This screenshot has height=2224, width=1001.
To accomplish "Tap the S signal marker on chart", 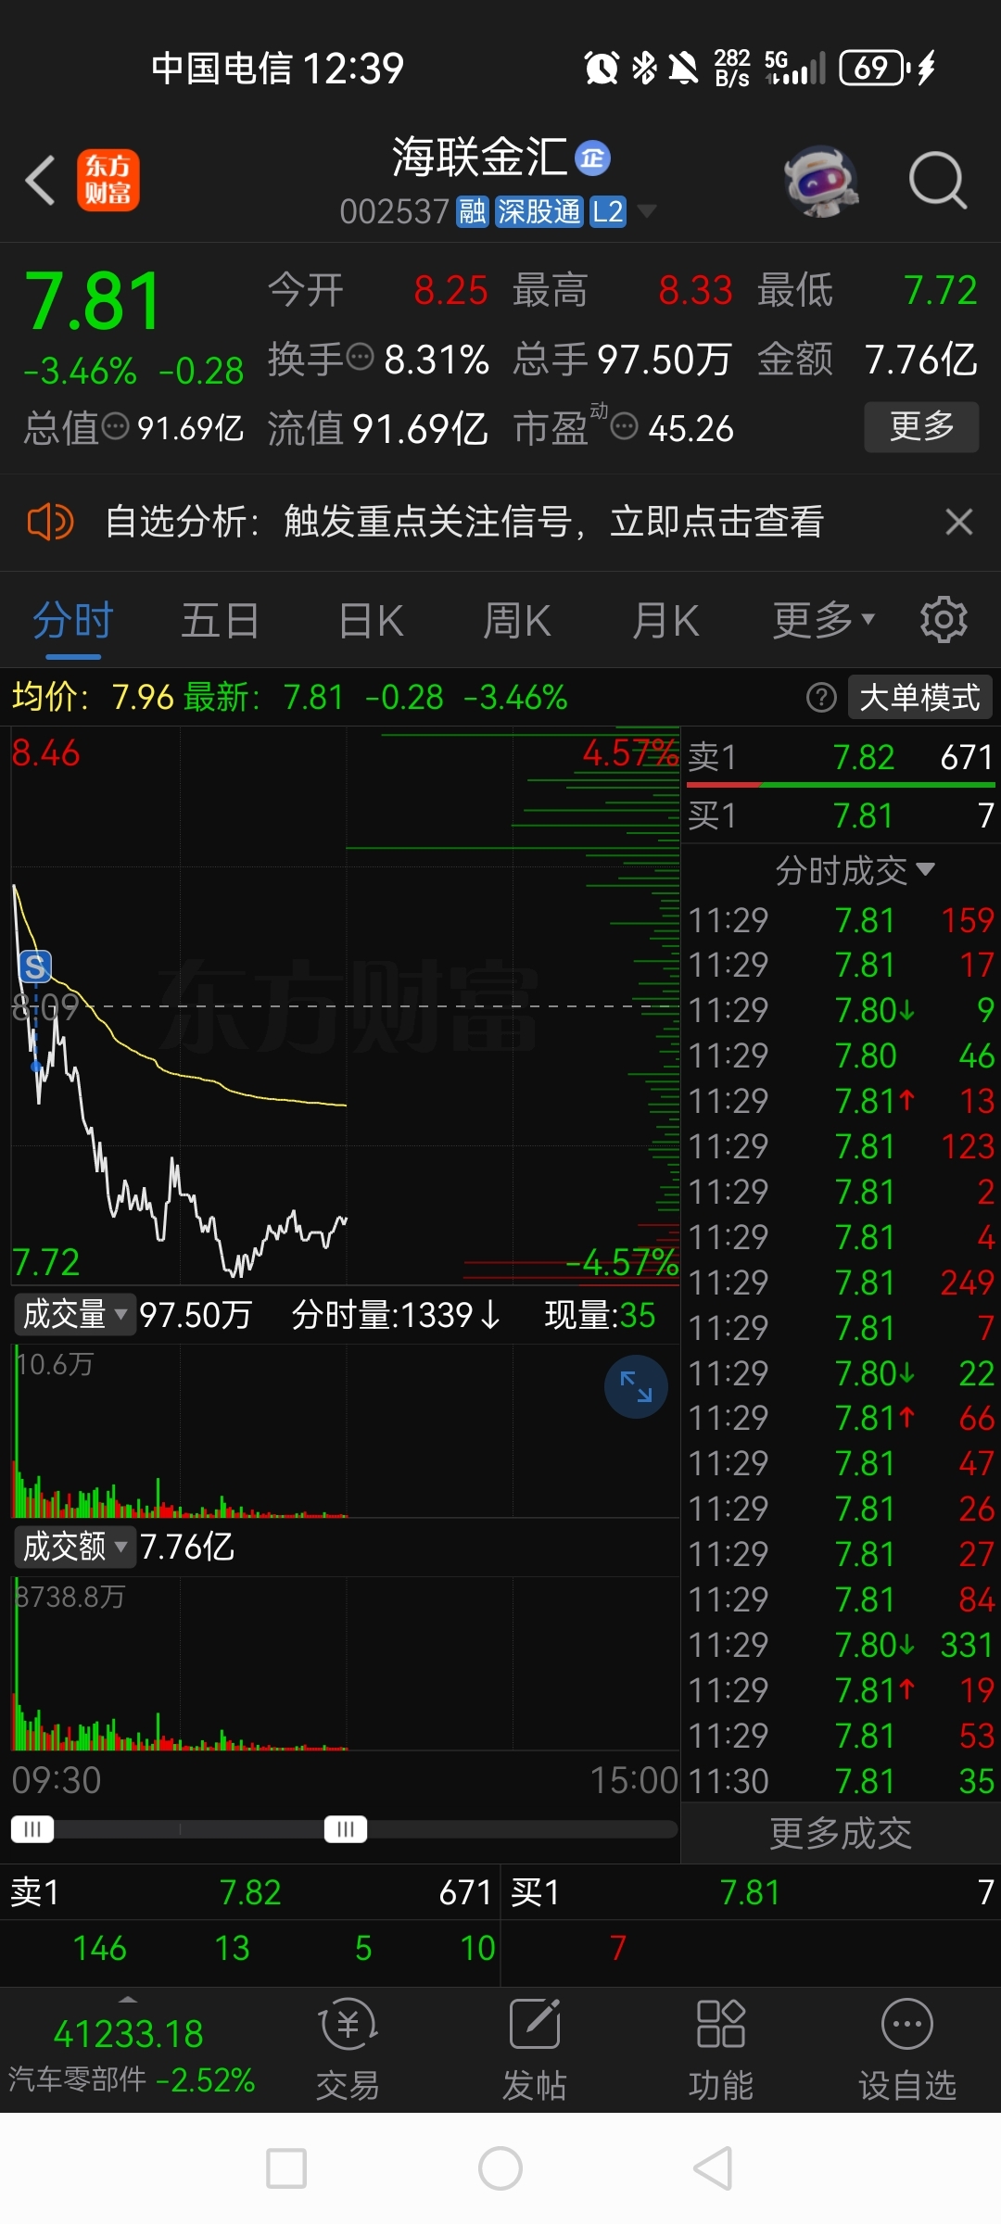I will pyautogui.click(x=35, y=967).
